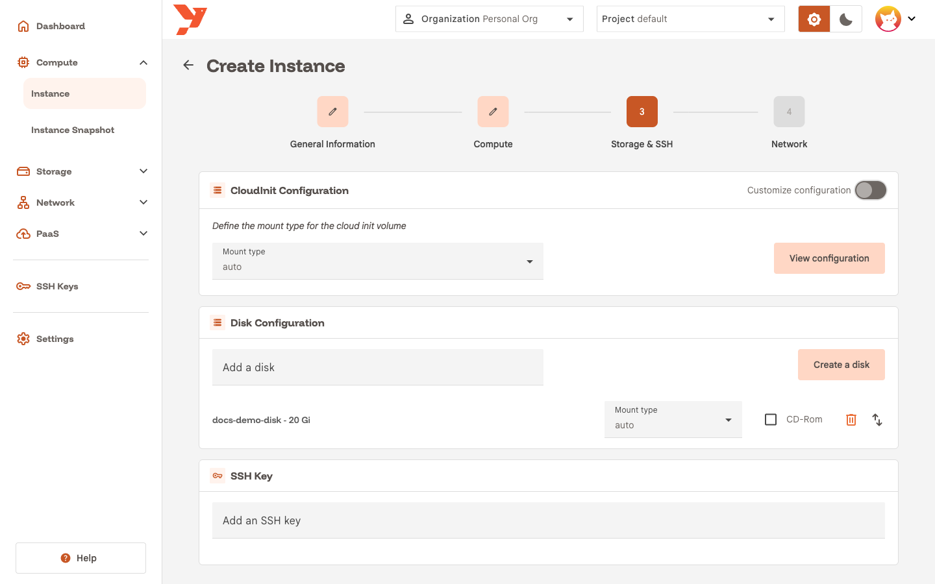This screenshot has width=935, height=584.
Task: Open the CloudInit Mount type dropdown
Action: coord(378,261)
